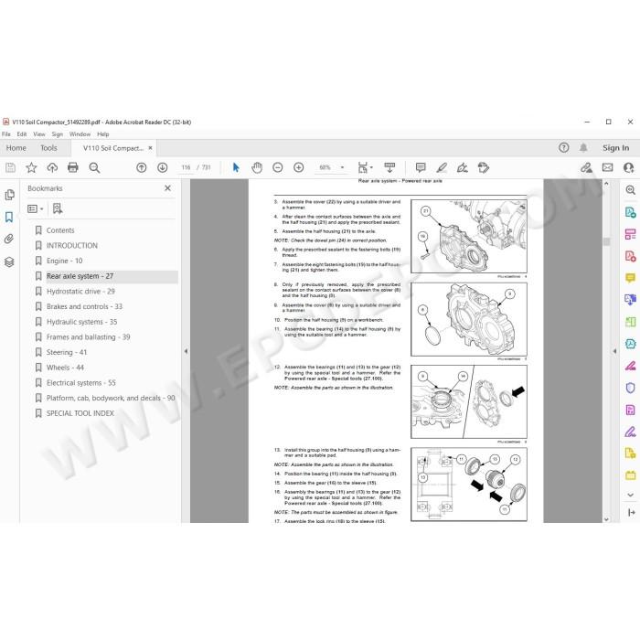Viewport: 640px width, 640px height.
Task: Add a comment sticky note
Action: click(x=421, y=167)
